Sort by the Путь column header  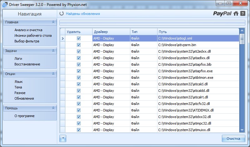(x=198, y=32)
